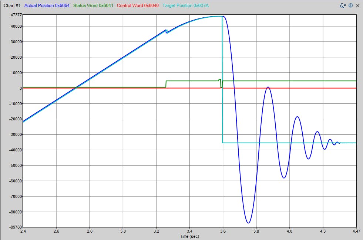The image size is (363, 240).
Task: Close Chart #1 with the X button
Action: pyautogui.click(x=357, y=6)
